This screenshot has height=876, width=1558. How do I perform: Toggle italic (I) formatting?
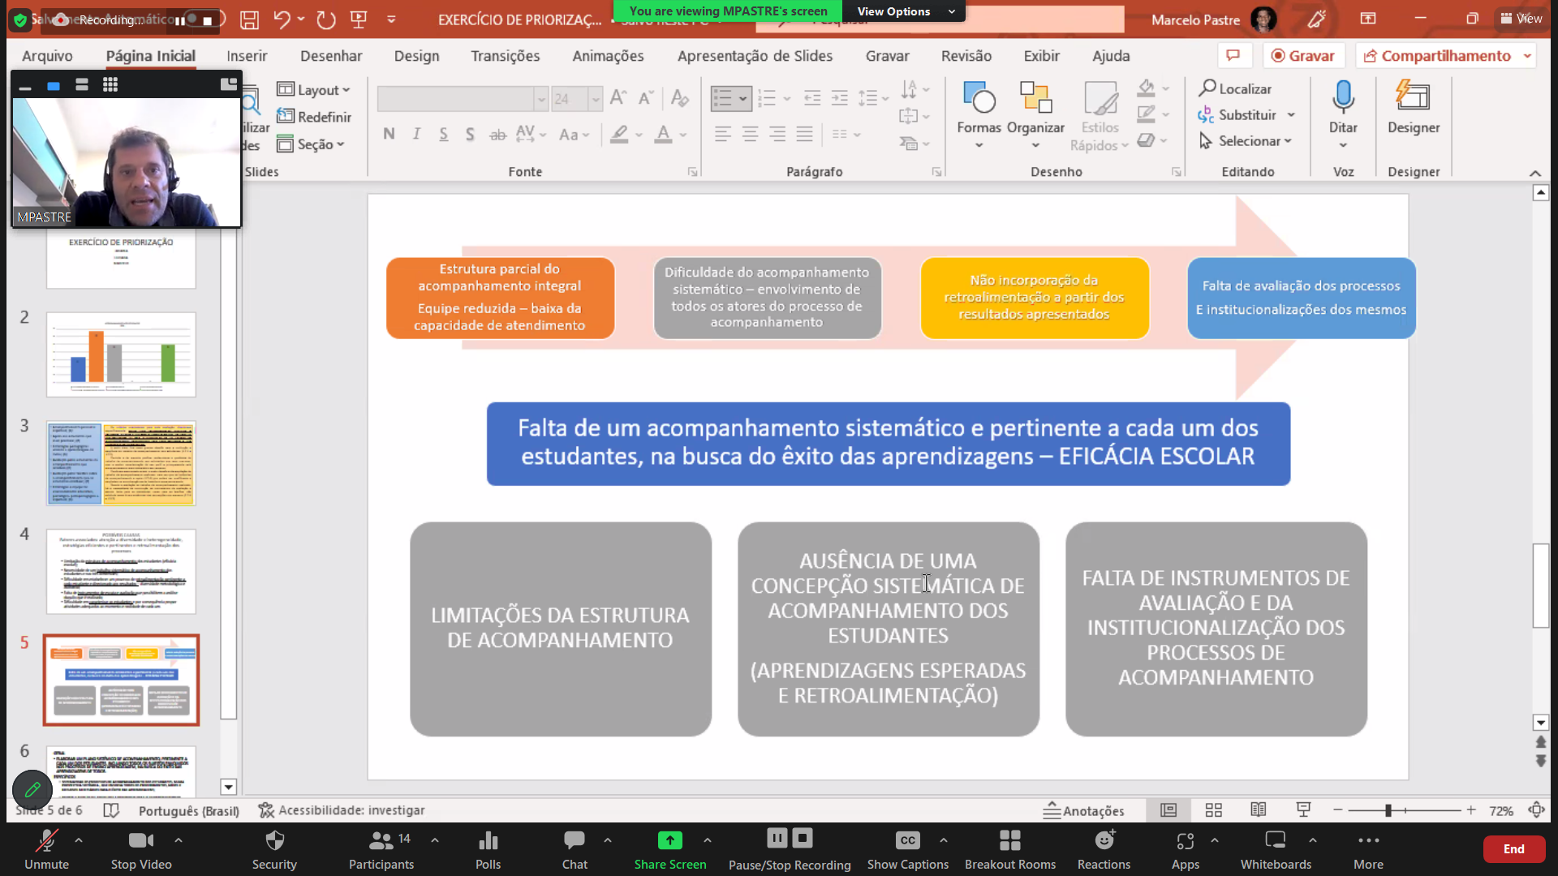[x=416, y=134]
